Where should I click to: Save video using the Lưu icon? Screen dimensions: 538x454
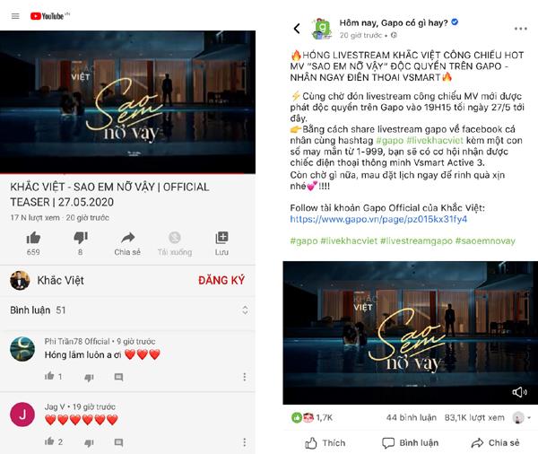tap(221, 237)
